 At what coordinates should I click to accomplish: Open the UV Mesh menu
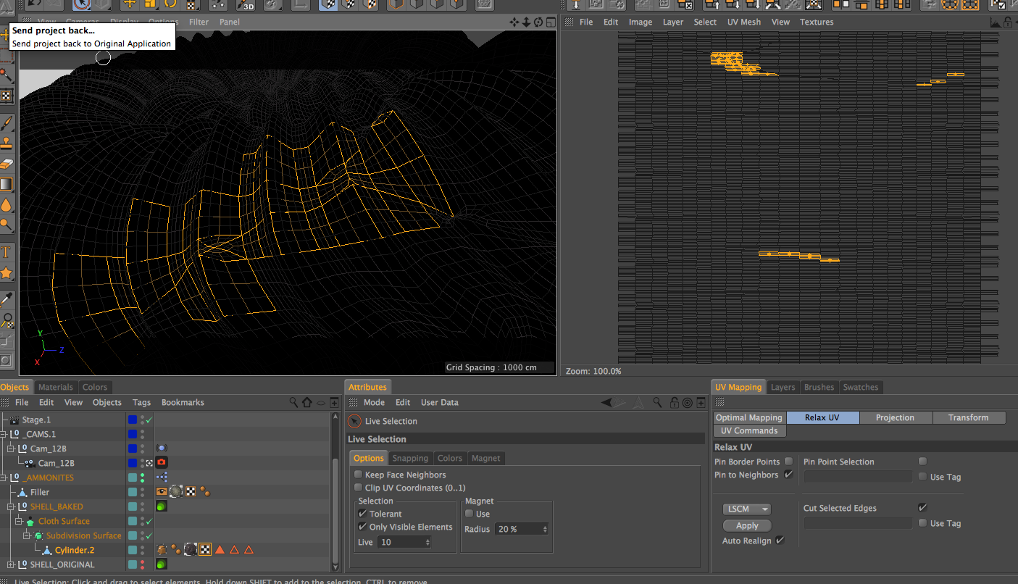[743, 22]
